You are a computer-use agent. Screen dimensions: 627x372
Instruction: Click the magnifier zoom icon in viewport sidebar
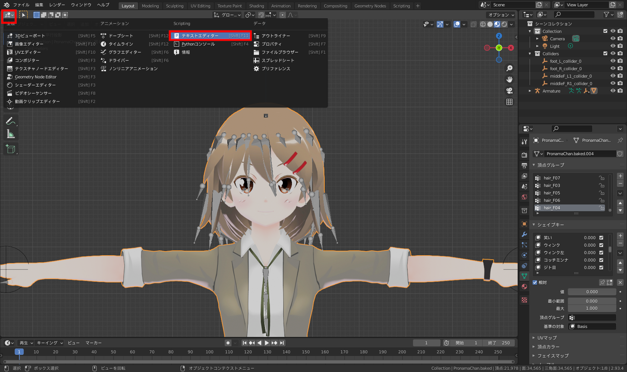point(509,68)
